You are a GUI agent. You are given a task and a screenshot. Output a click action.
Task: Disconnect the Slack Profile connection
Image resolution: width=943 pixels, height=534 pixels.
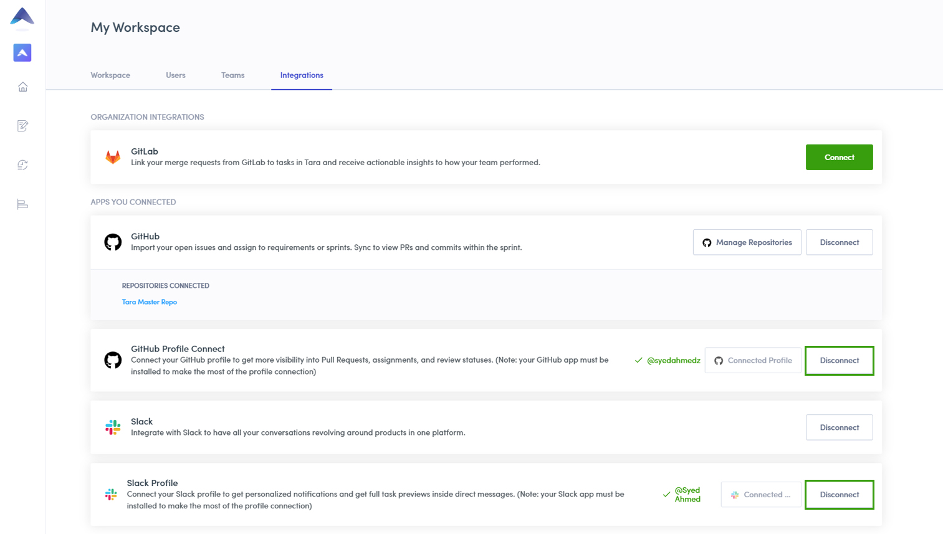839,495
